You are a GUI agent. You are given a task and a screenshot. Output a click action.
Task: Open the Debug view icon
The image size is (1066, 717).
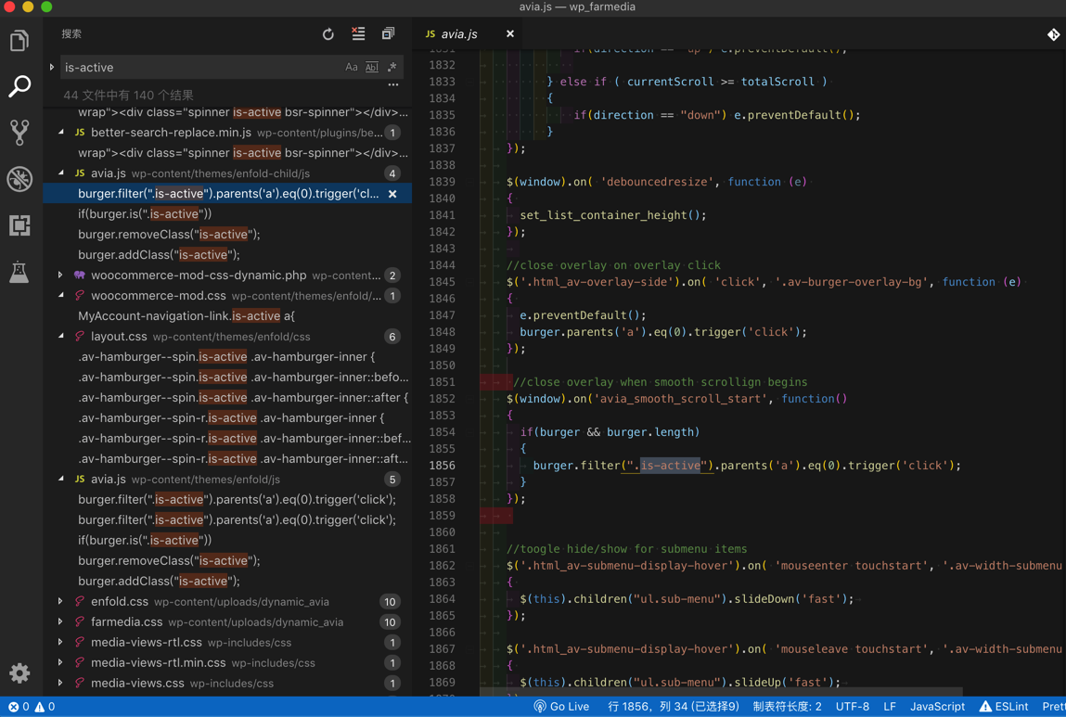pyautogui.click(x=19, y=179)
